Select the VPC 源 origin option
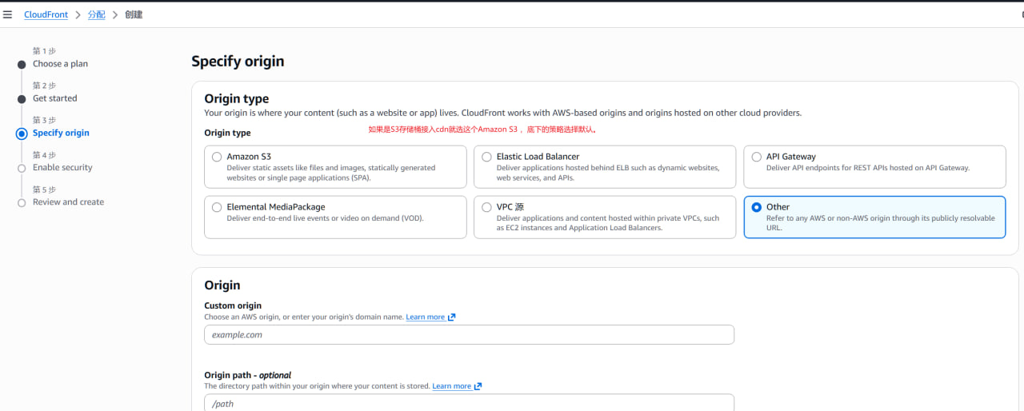Viewport: 1024px width, 411px height. [x=486, y=207]
